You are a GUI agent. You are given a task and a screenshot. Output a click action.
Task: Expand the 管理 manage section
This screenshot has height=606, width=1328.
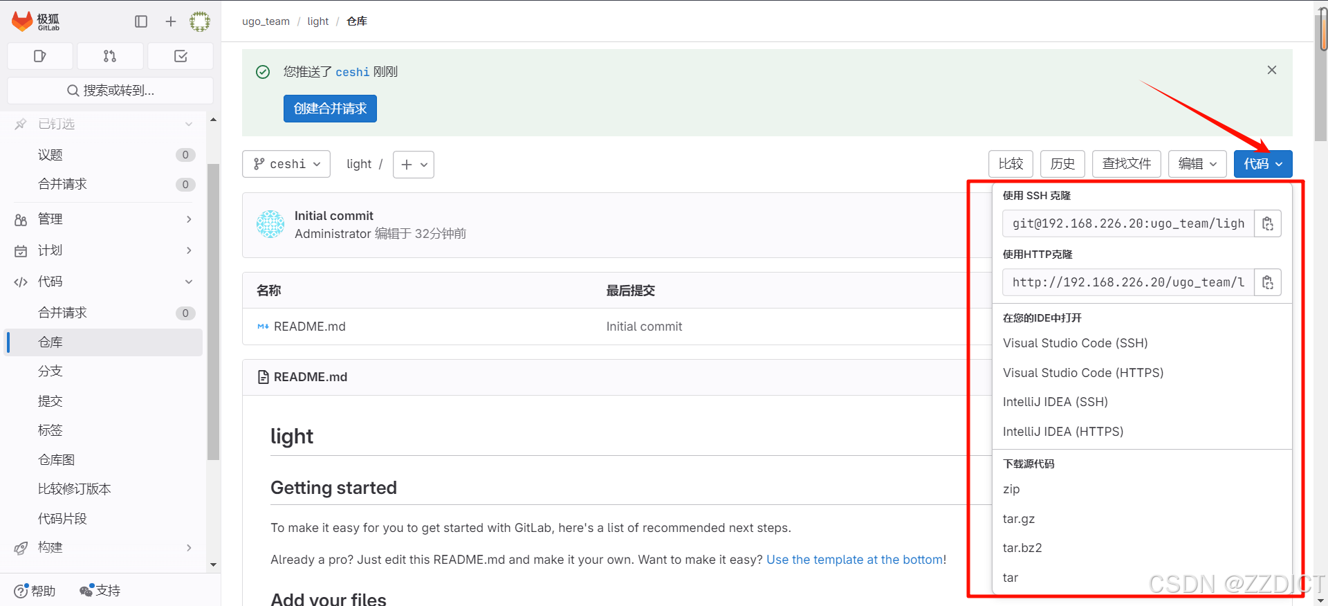[x=104, y=219]
